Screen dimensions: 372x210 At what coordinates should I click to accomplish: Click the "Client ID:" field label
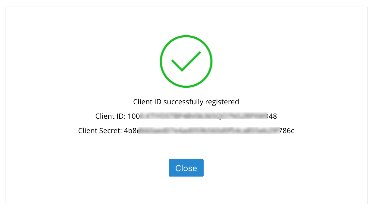(x=110, y=116)
